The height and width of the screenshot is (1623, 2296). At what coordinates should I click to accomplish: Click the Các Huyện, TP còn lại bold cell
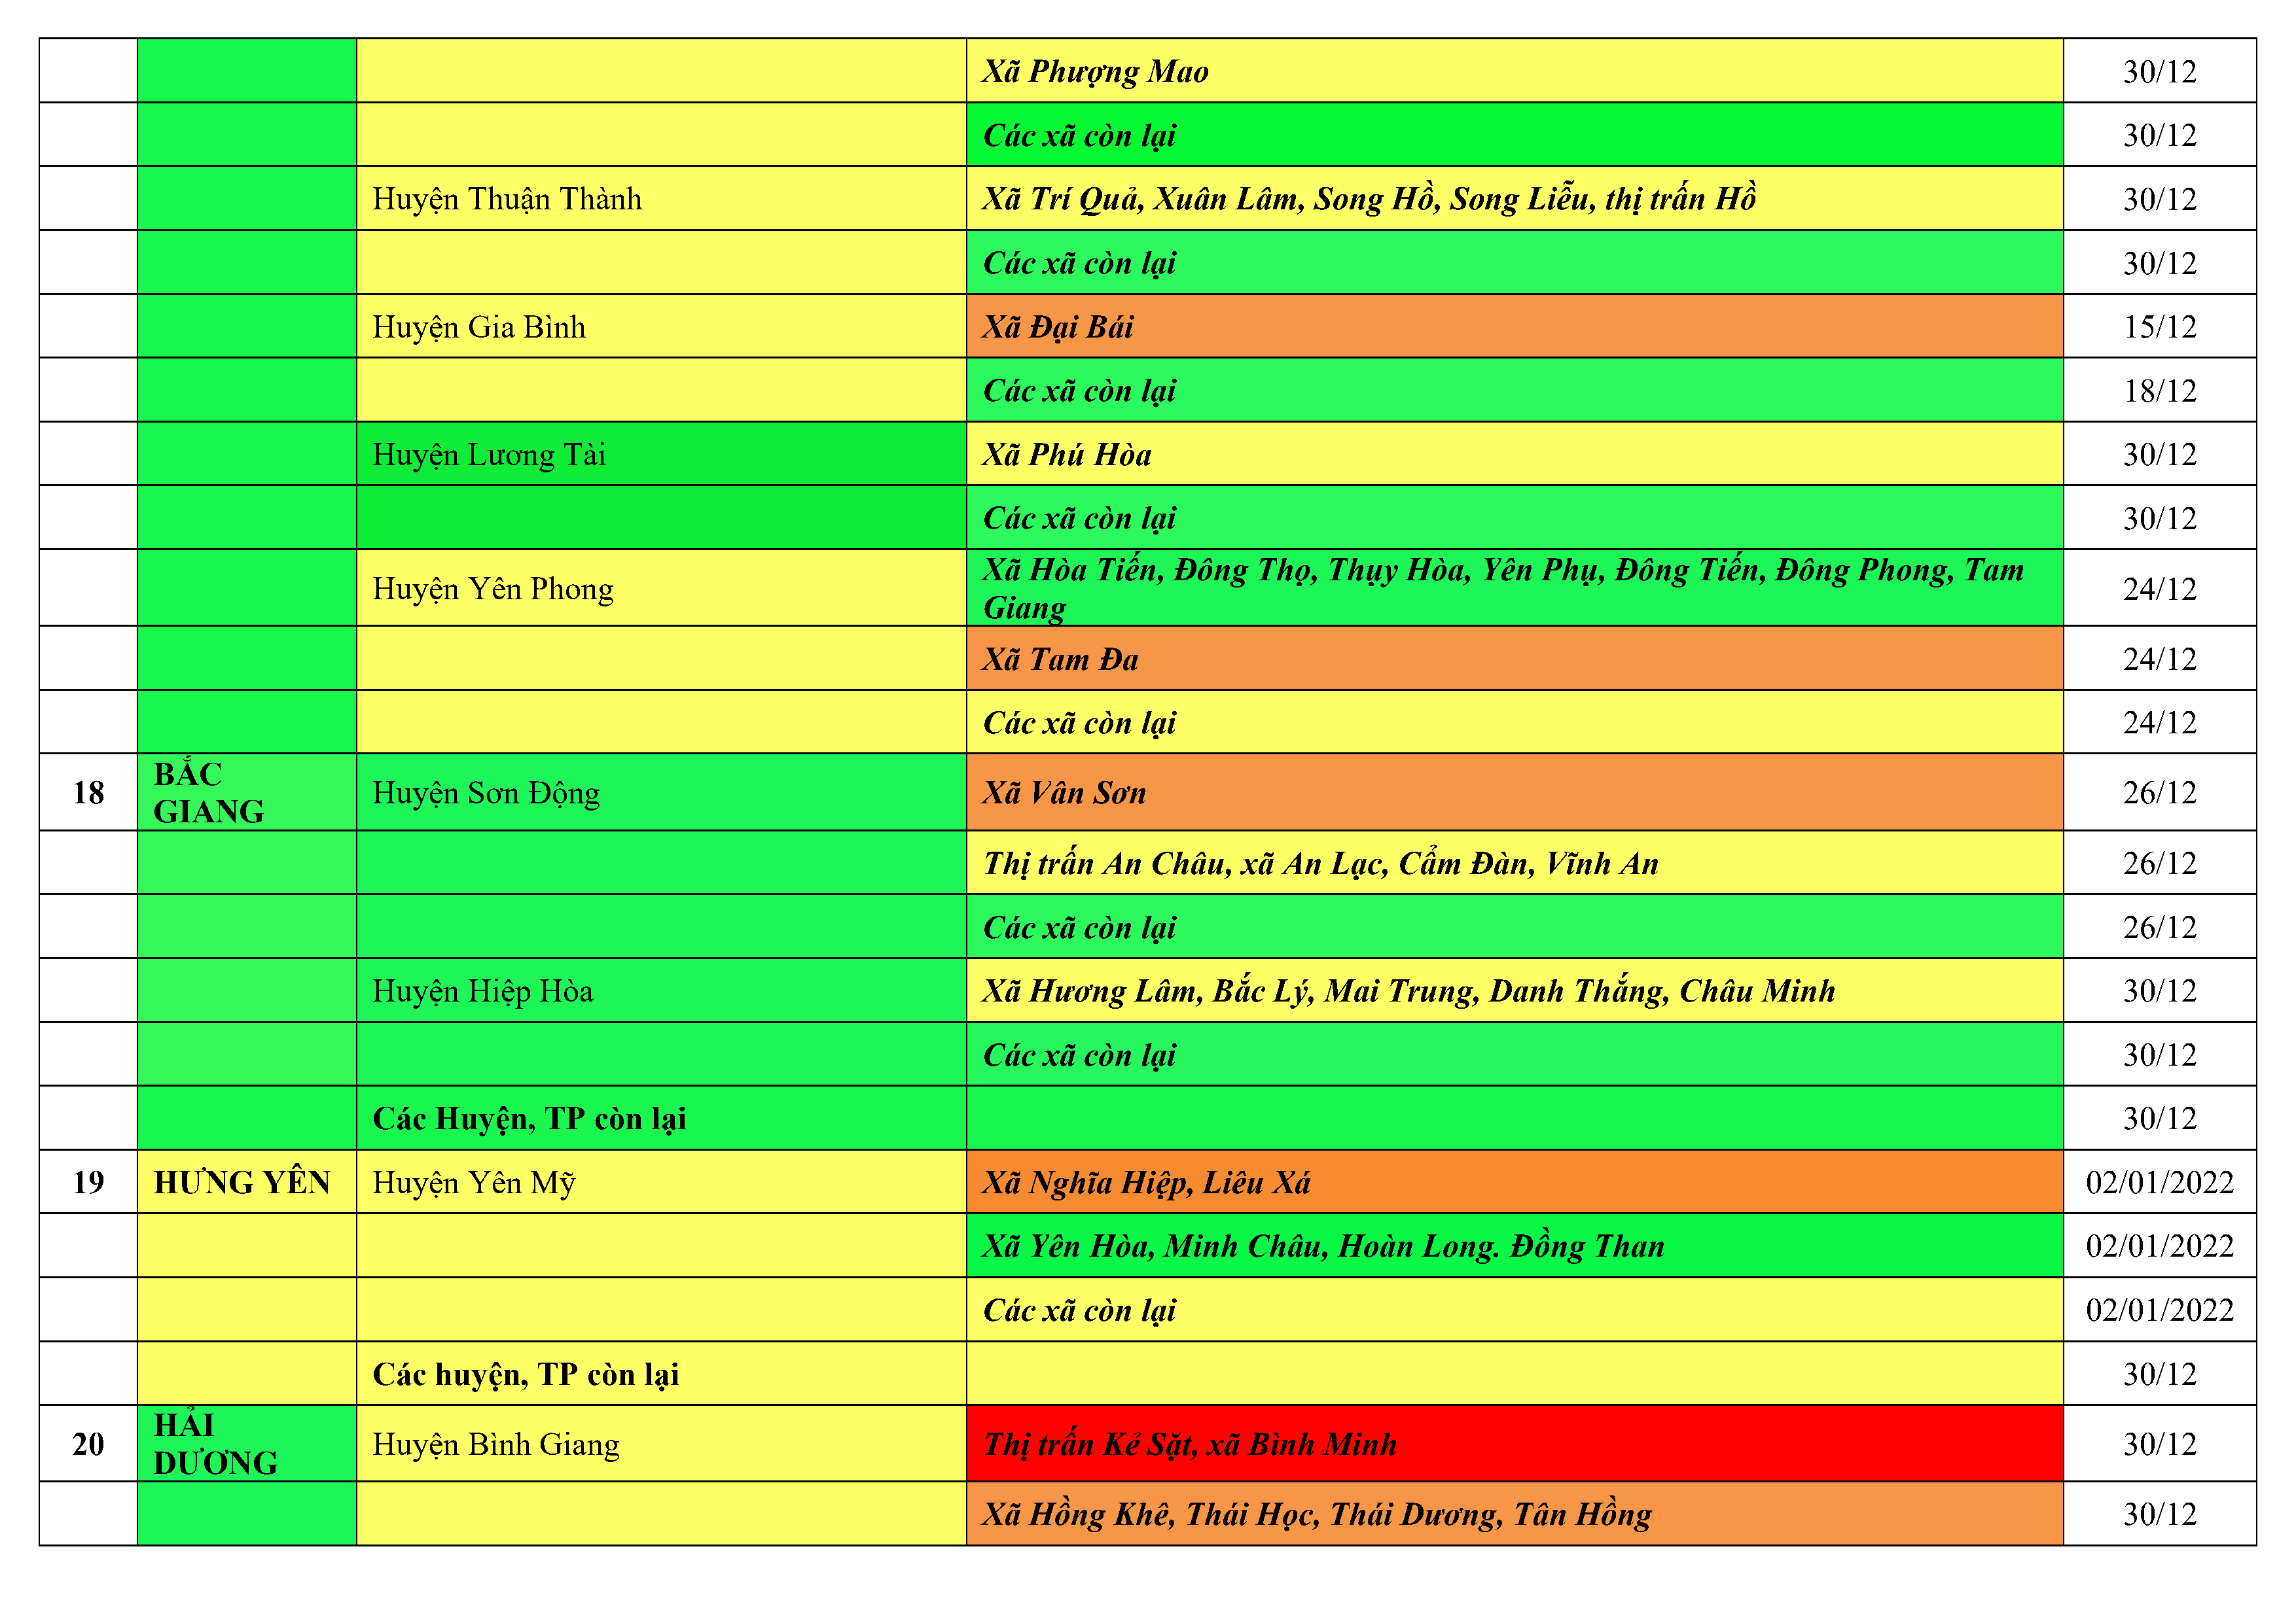[660, 1119]
